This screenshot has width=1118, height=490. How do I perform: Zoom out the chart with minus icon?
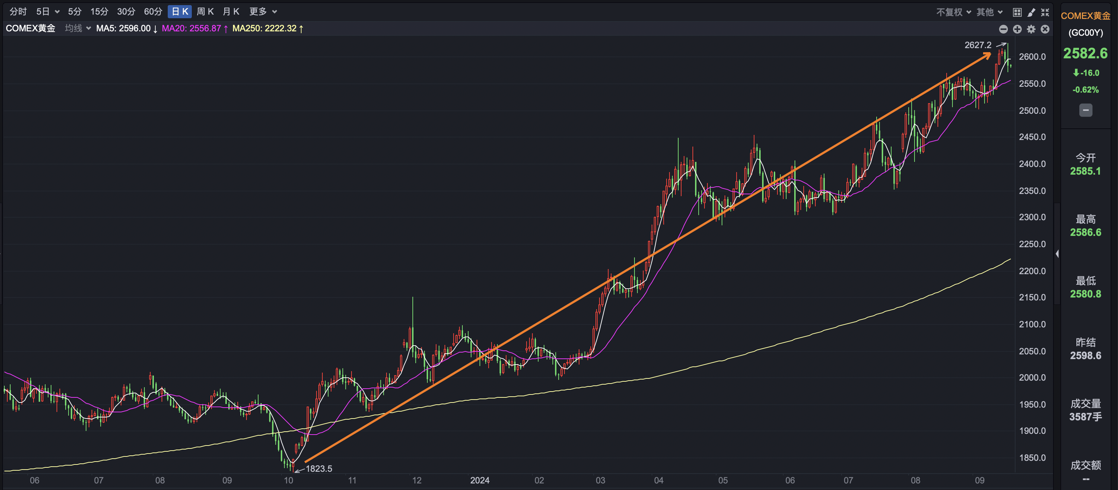click(1003, 29)
